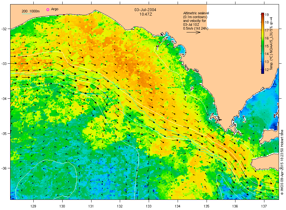Click the '131' longitude axis label

point(91,206)
